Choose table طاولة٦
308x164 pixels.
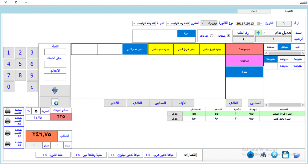coord(271,59)
